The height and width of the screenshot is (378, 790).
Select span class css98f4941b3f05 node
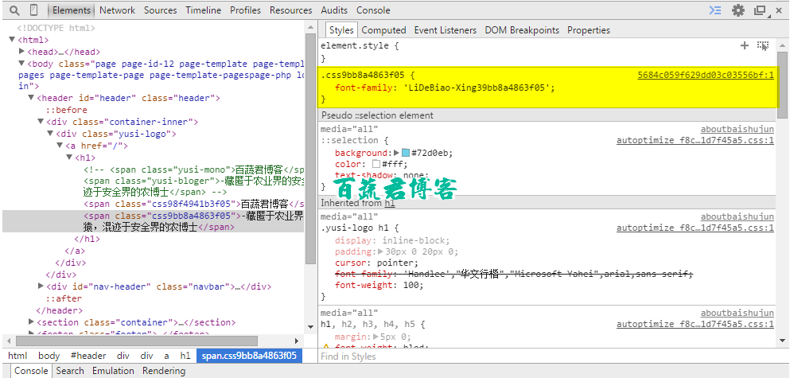click(194, 204)
